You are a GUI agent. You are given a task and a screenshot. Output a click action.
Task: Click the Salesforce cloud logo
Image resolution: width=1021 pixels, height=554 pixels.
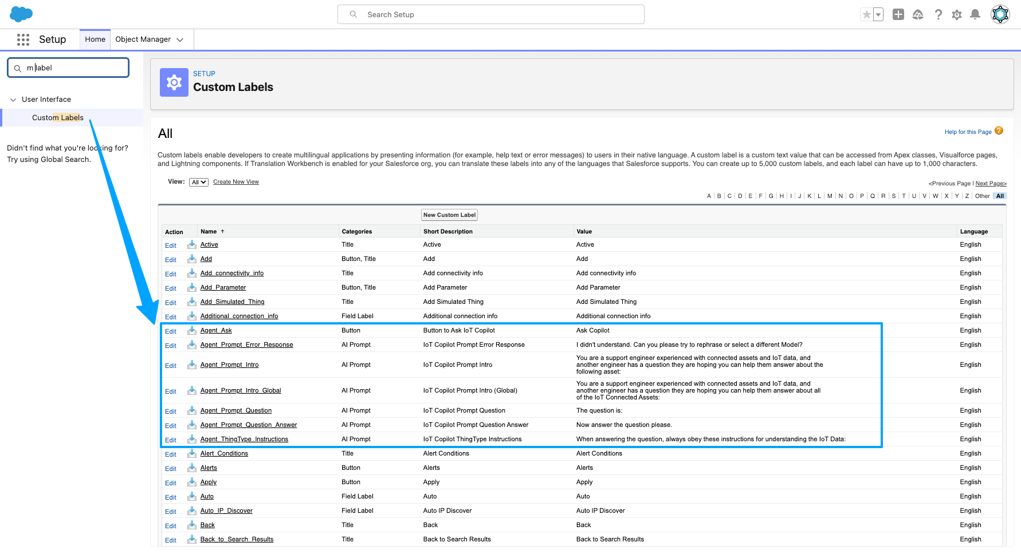(x=21, y=14)
